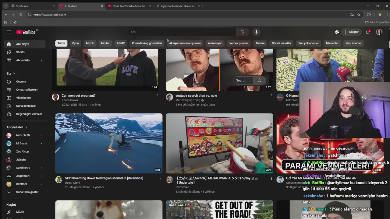Select the Yeni öneriler chip
The image size is (390, 219).
[x=354, y=43]
